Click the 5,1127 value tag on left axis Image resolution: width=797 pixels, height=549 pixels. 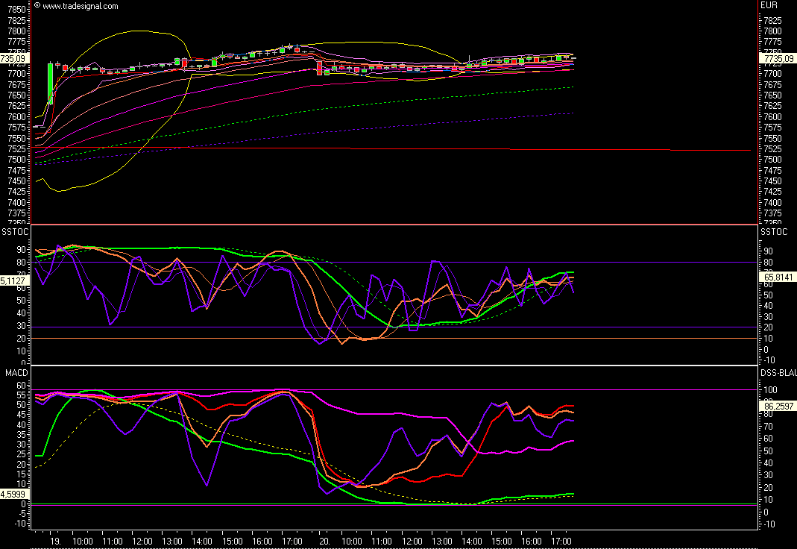coord(13,281)
